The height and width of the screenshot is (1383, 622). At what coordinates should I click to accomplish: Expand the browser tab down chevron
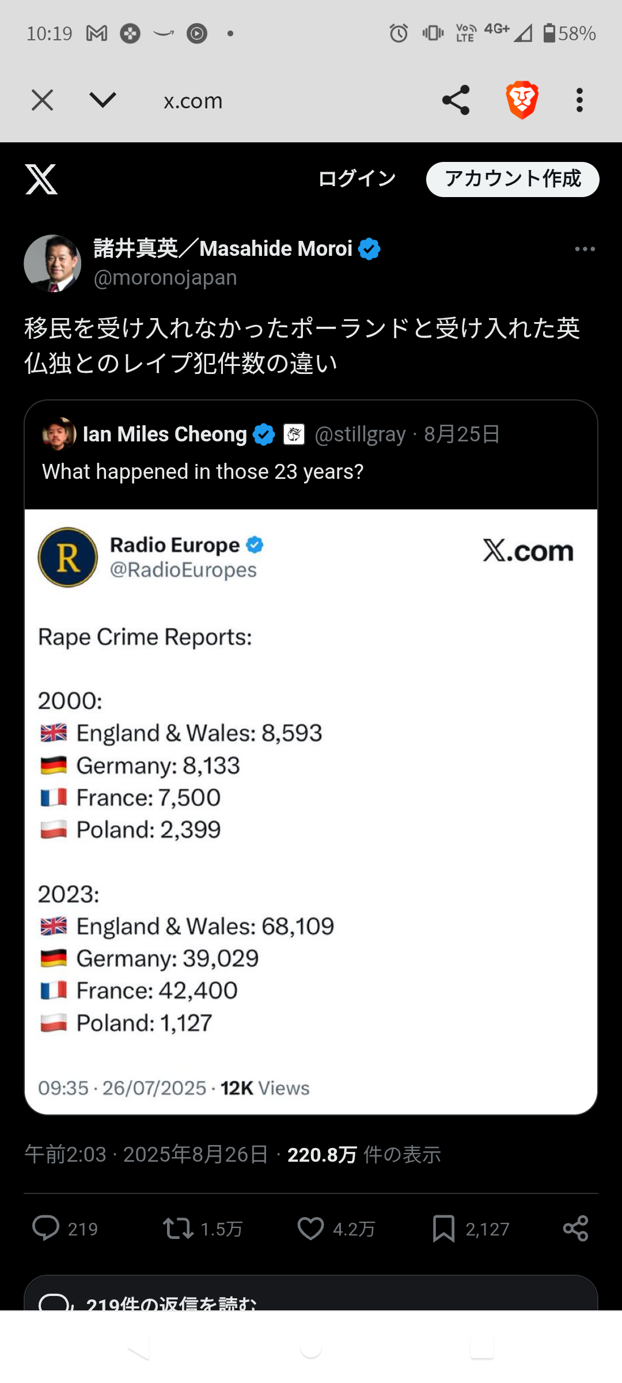pos(103,100)
